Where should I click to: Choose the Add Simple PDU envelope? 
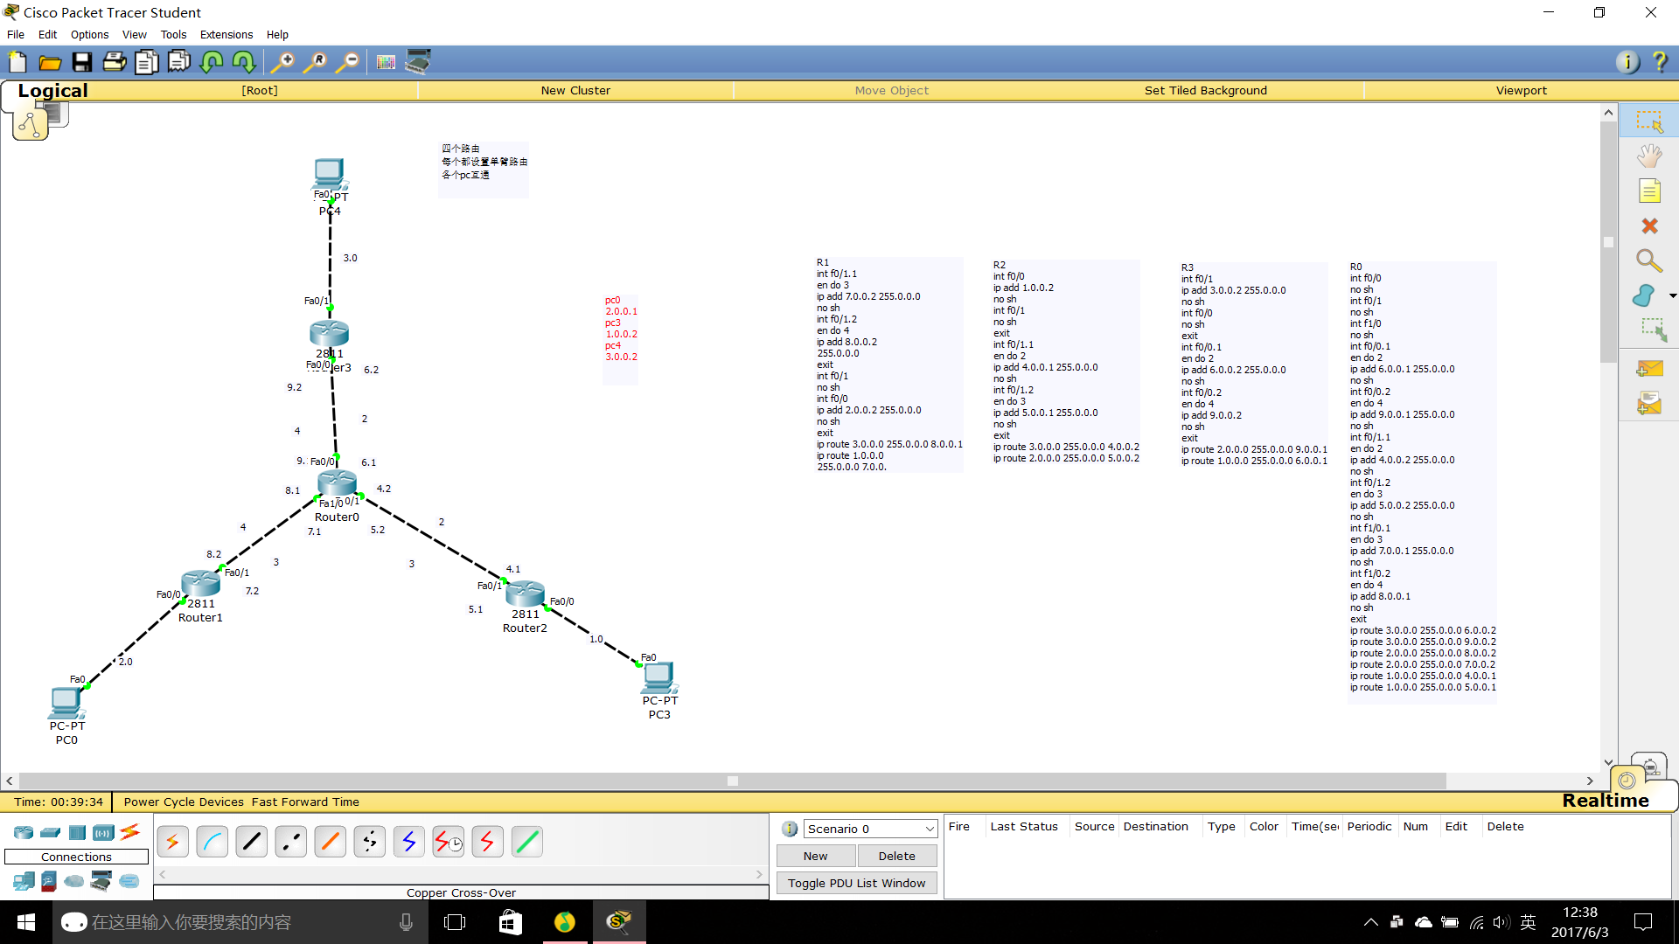pyautogui.click(x=1649, y=369)
